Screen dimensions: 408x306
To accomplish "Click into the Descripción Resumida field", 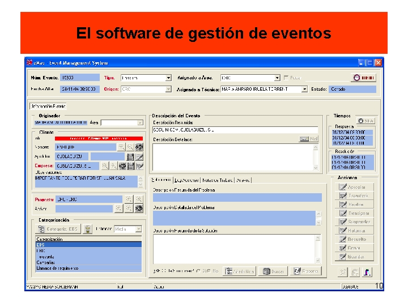I will tap(235, 130).
